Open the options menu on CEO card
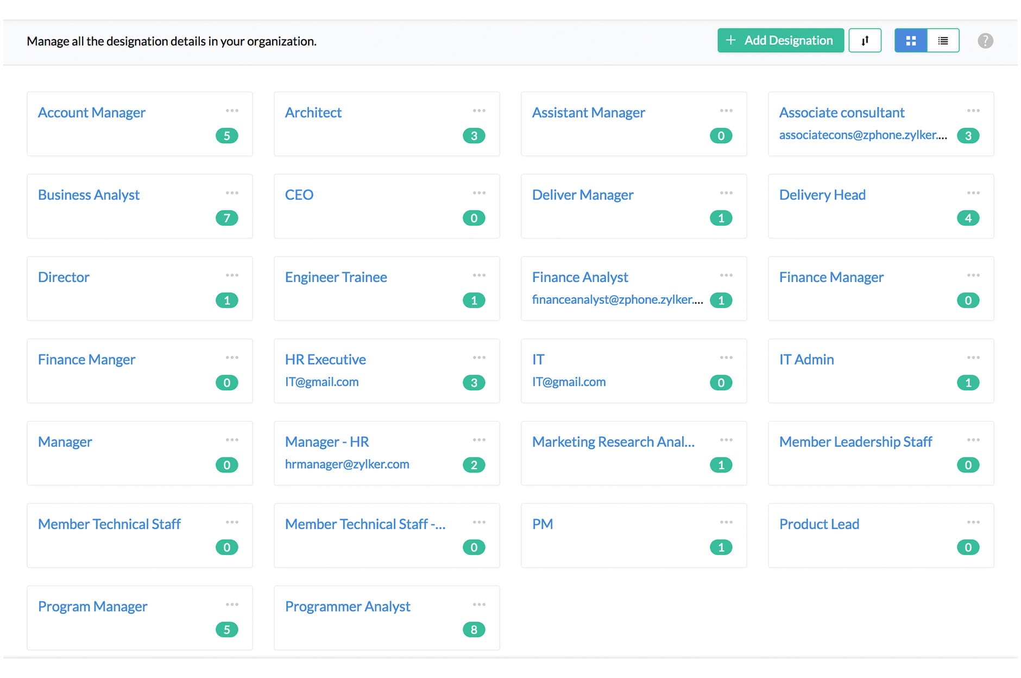 tap(480, 193)
